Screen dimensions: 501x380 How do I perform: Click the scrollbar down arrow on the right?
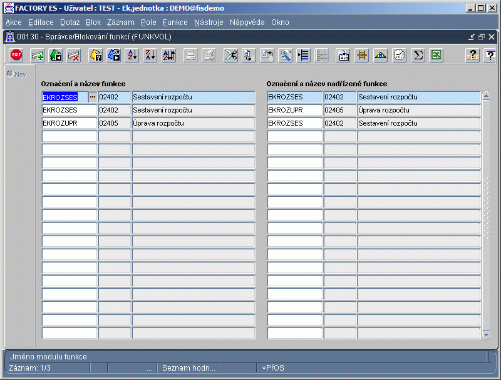[487, 335]
